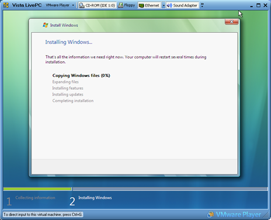Click the 'Installing features' step text
Screen dimensions: 271x220
pos(68,88)
